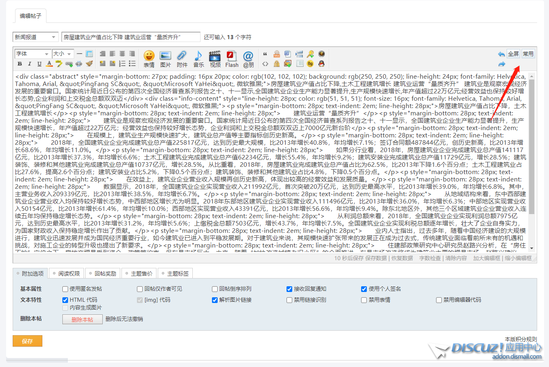Image resolution: width=549 pixels, height=367 pixels.
Task: Switch to the 阅读权限 tab
Action: (66, 274)
